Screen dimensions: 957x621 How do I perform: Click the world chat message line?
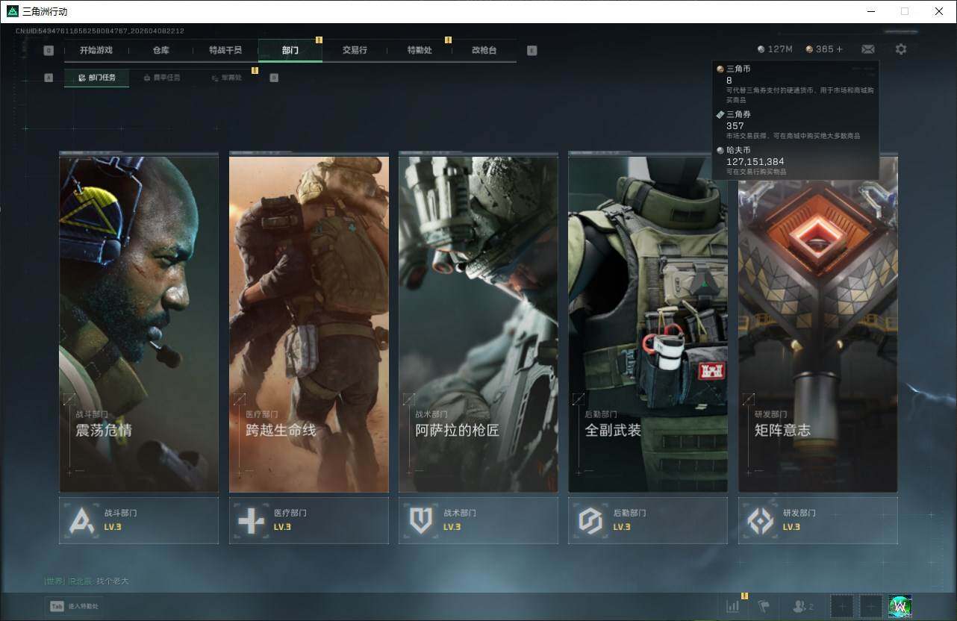pos(87,581)
